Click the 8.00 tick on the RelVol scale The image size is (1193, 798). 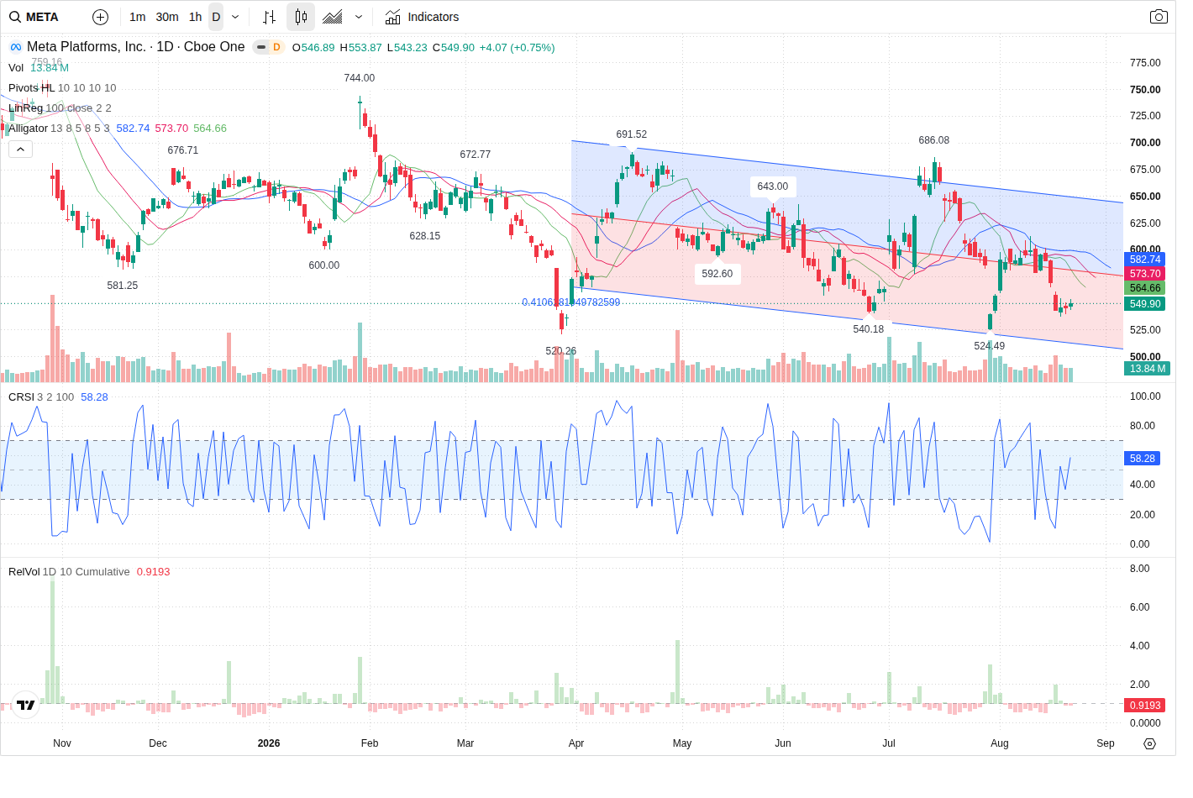coord(1139,569)
